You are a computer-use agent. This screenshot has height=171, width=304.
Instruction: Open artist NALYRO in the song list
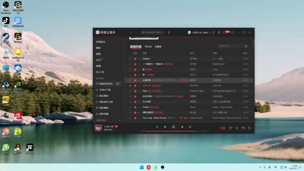194,85
